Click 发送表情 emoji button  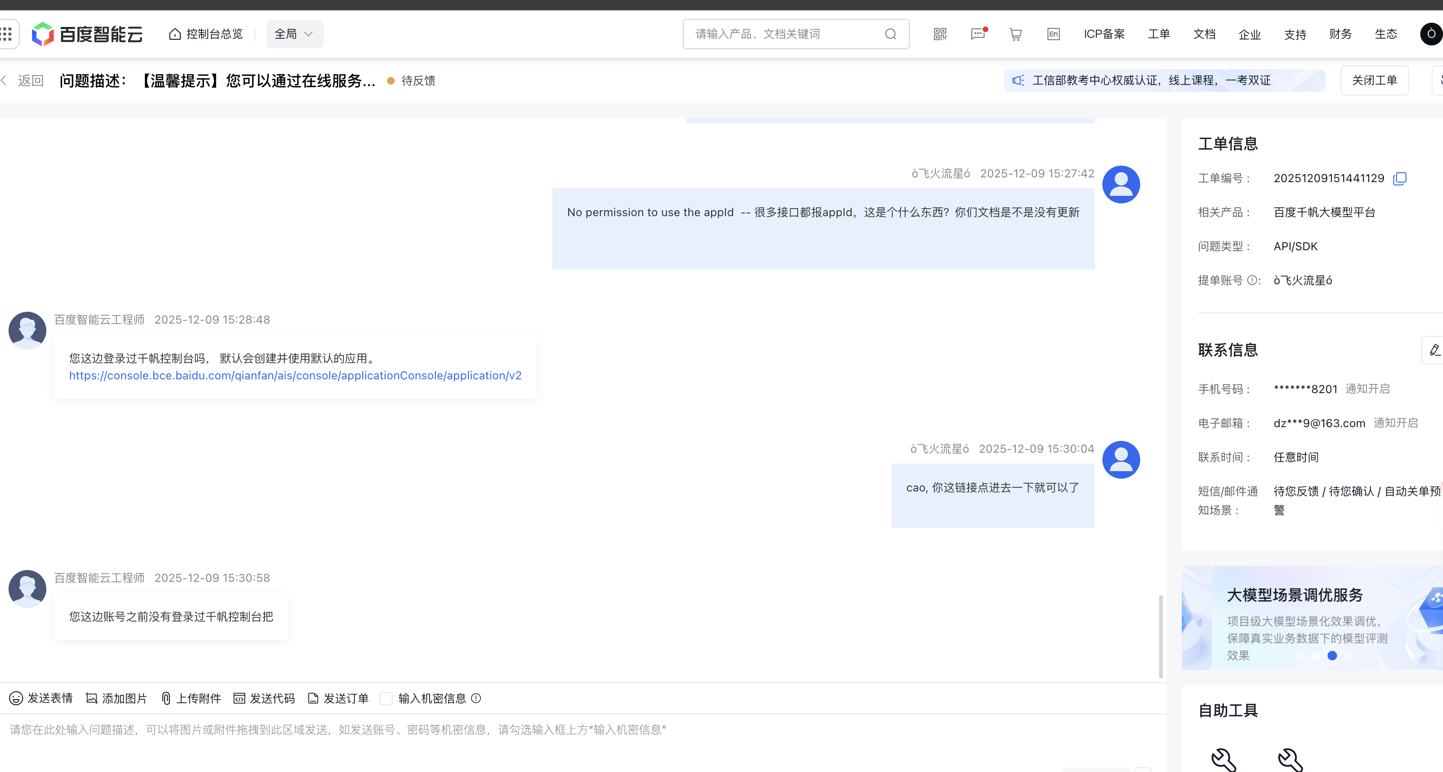click(x=42, y=698)
